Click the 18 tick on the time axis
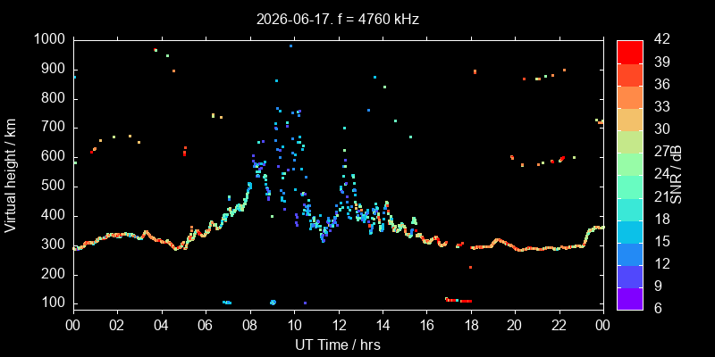This screenshot has height=357, width=715. point(472,324)
